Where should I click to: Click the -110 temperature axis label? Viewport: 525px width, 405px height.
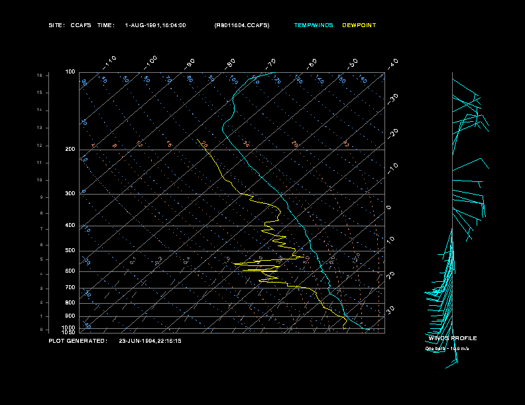[109, 63]
